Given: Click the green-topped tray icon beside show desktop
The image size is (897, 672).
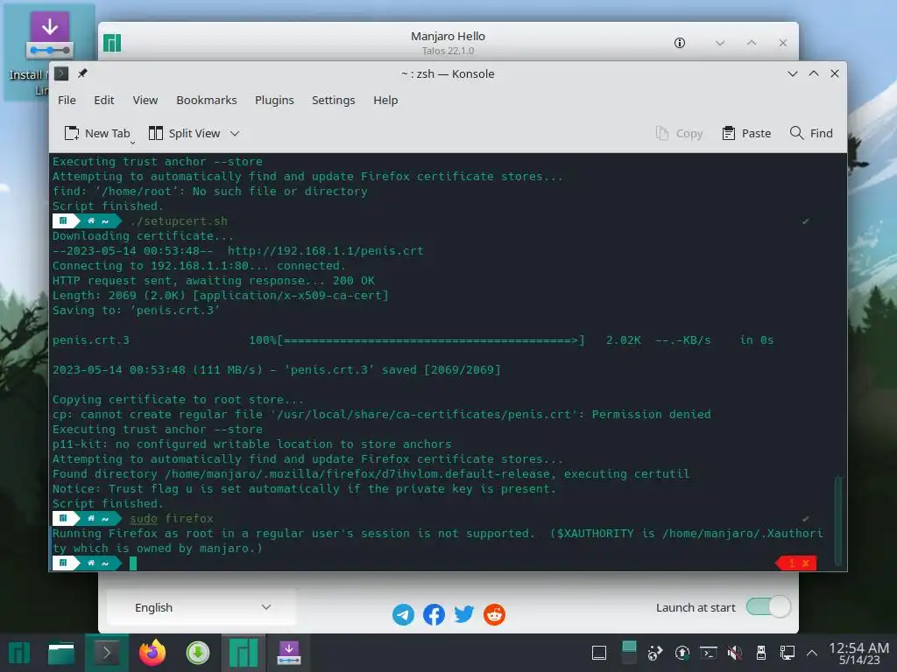Looking at the screenshot, I should tap(629, 653).
